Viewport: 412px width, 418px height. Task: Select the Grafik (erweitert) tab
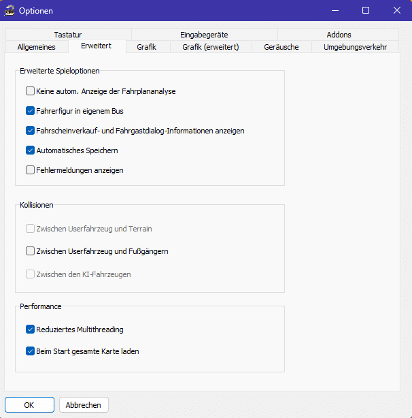click(x=209, y=47)
